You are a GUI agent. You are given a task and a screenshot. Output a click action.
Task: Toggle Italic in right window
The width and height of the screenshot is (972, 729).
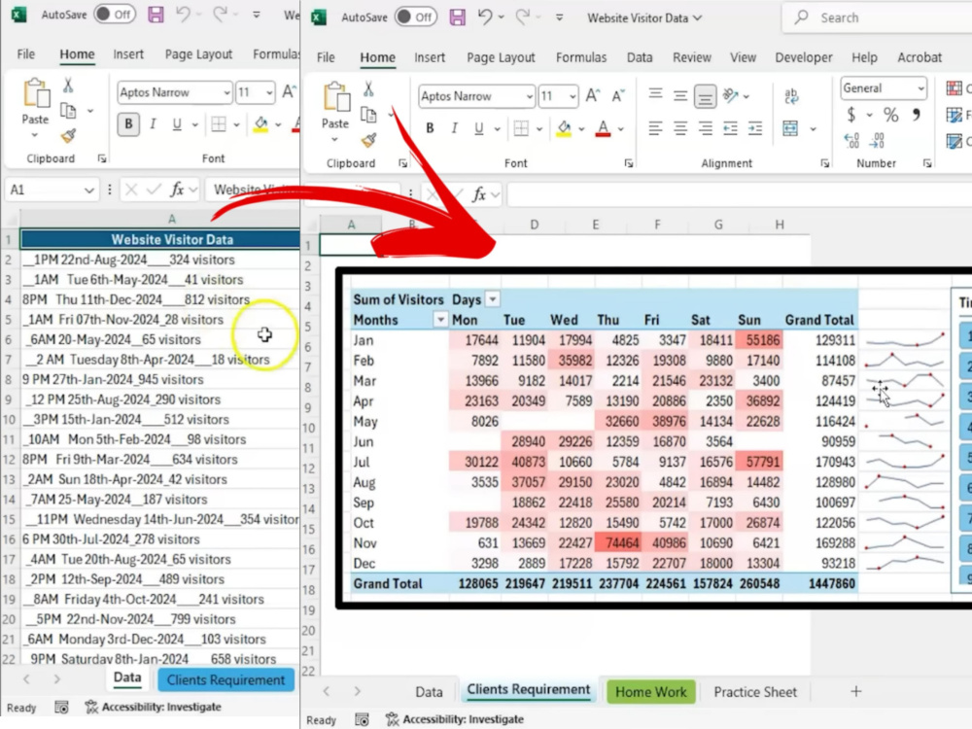(x=454, y=128)
